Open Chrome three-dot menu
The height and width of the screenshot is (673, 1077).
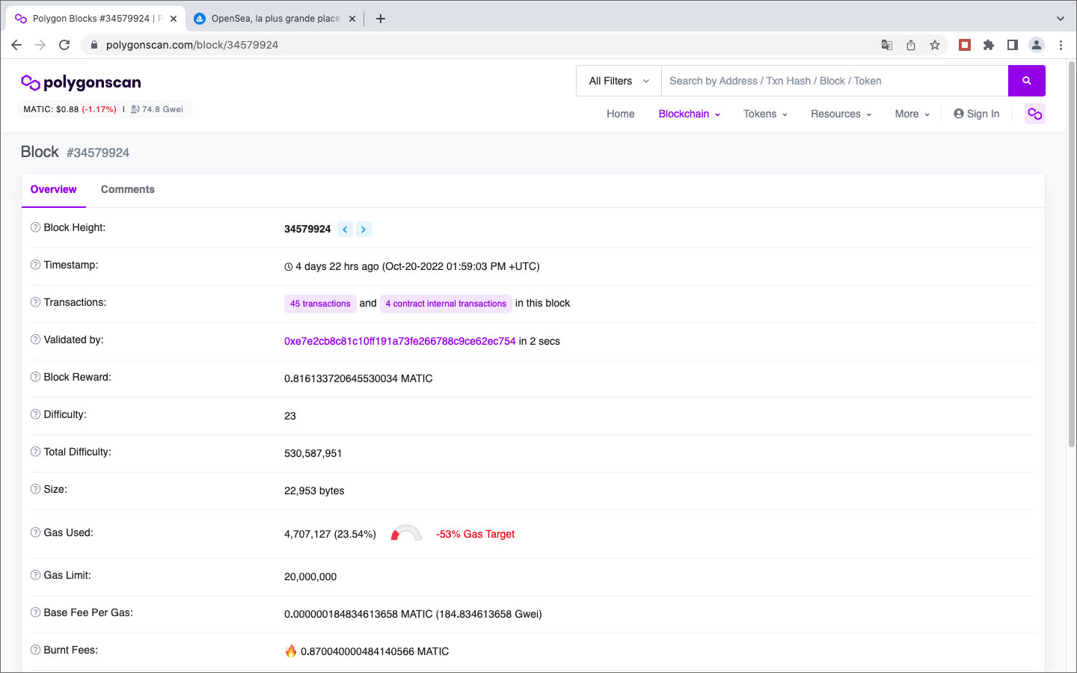click(1061, 45)
